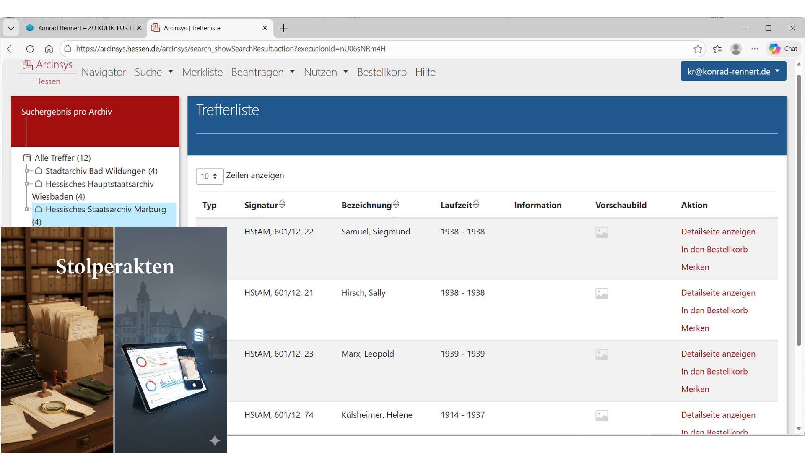Open the Suche dropdown menu
This screenshot has width=805, height=453.
pos(154,72)
